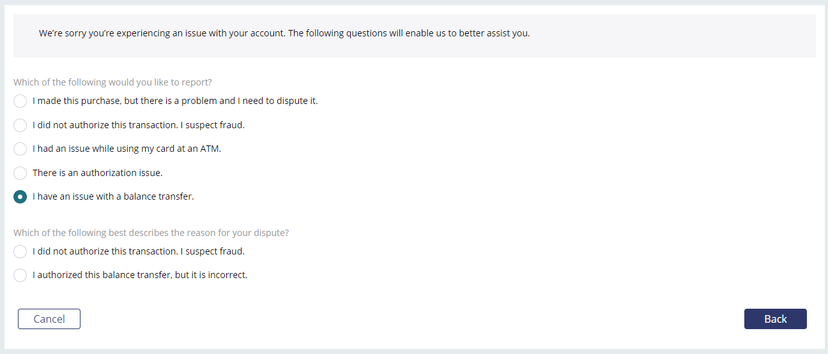The height and width of the screenshot is (354, 828).
Task: Click the label text 'There is an authorization issue.'
Action: point(98,173)
